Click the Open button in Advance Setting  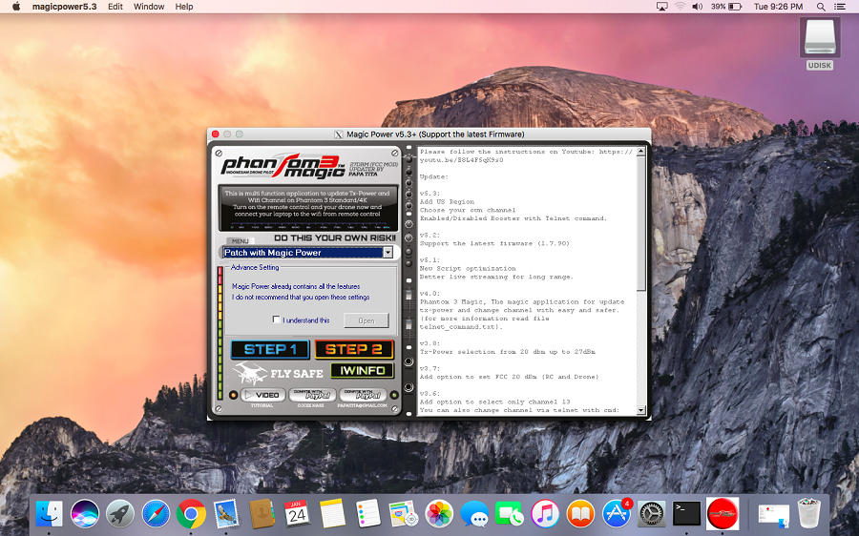coord(366,320)
